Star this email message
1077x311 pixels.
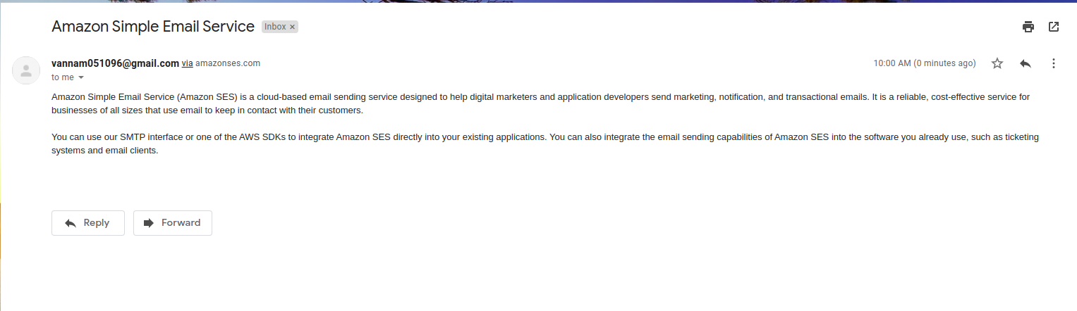[x=997, y=63]
